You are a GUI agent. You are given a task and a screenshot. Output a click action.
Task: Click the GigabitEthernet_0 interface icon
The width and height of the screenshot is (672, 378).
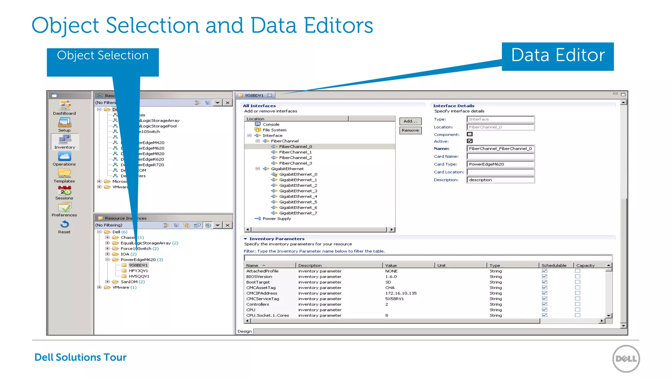point(274,175)
